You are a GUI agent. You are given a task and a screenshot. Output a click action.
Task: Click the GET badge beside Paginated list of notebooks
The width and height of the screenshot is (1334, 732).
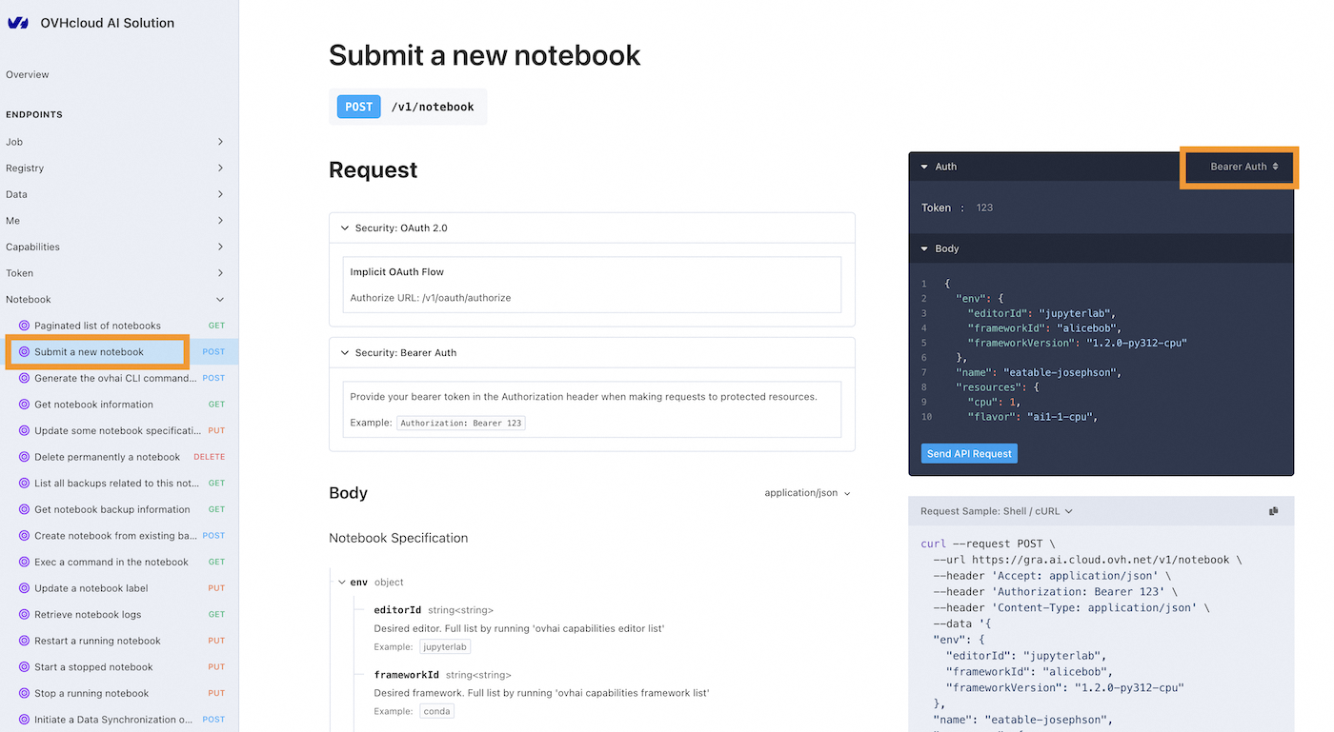[x=216, y=325]
